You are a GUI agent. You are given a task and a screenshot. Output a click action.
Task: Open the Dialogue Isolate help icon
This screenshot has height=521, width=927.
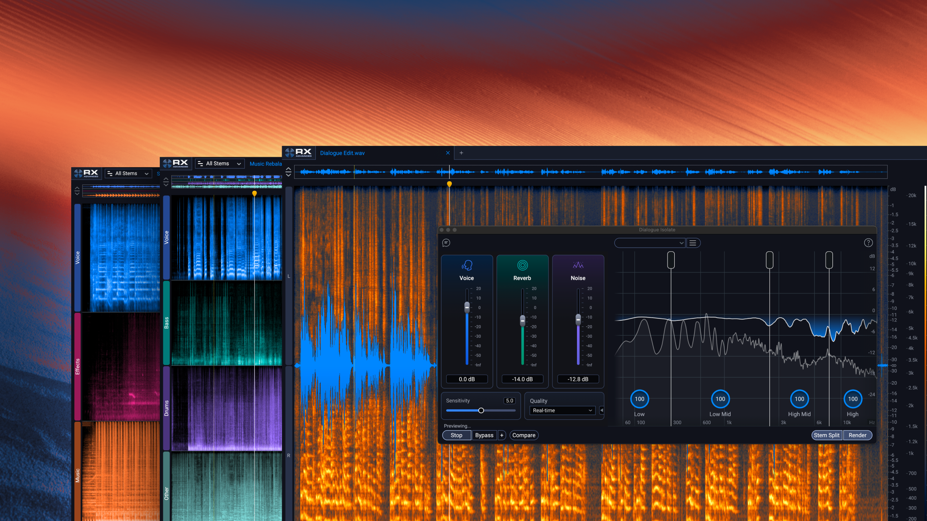coord(868,243)
